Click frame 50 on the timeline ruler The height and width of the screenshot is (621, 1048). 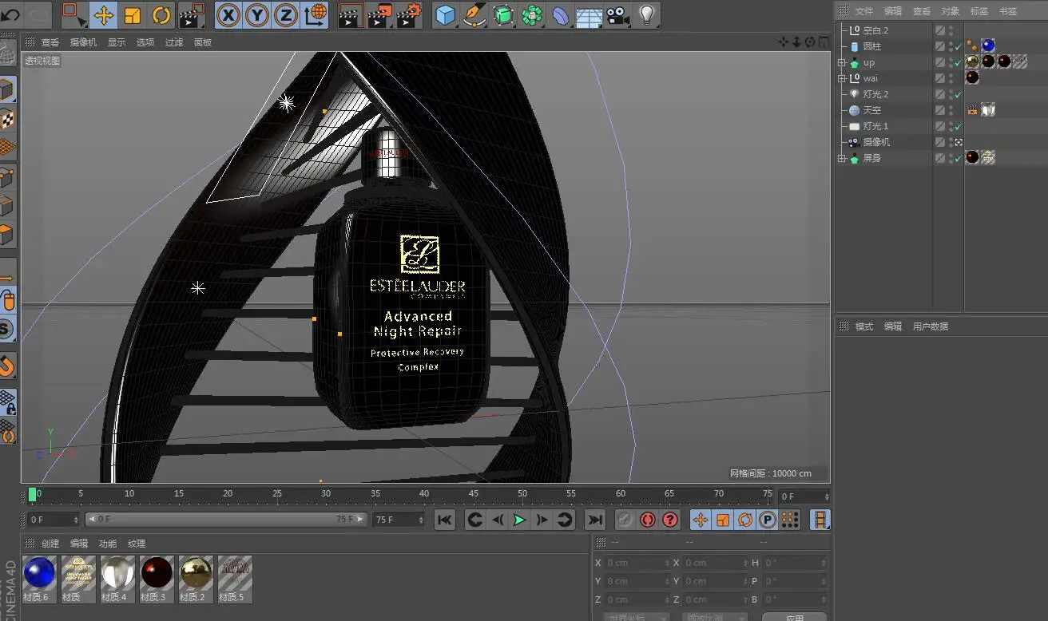pyautogui.click(x=522, y=494)
